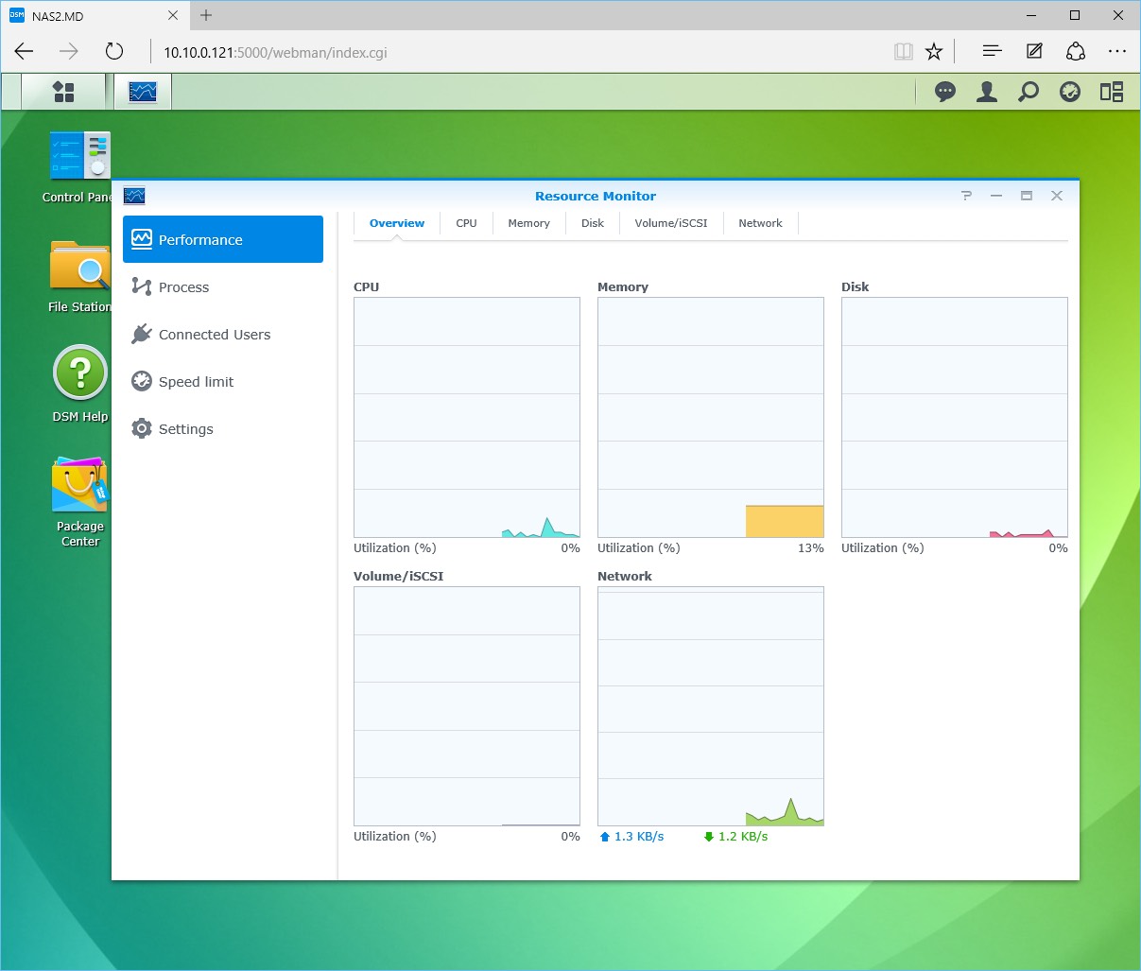Screen dimensions: 1141x971
Task: Make a Web Note pen icon
Action: [x=1034, y=52]
